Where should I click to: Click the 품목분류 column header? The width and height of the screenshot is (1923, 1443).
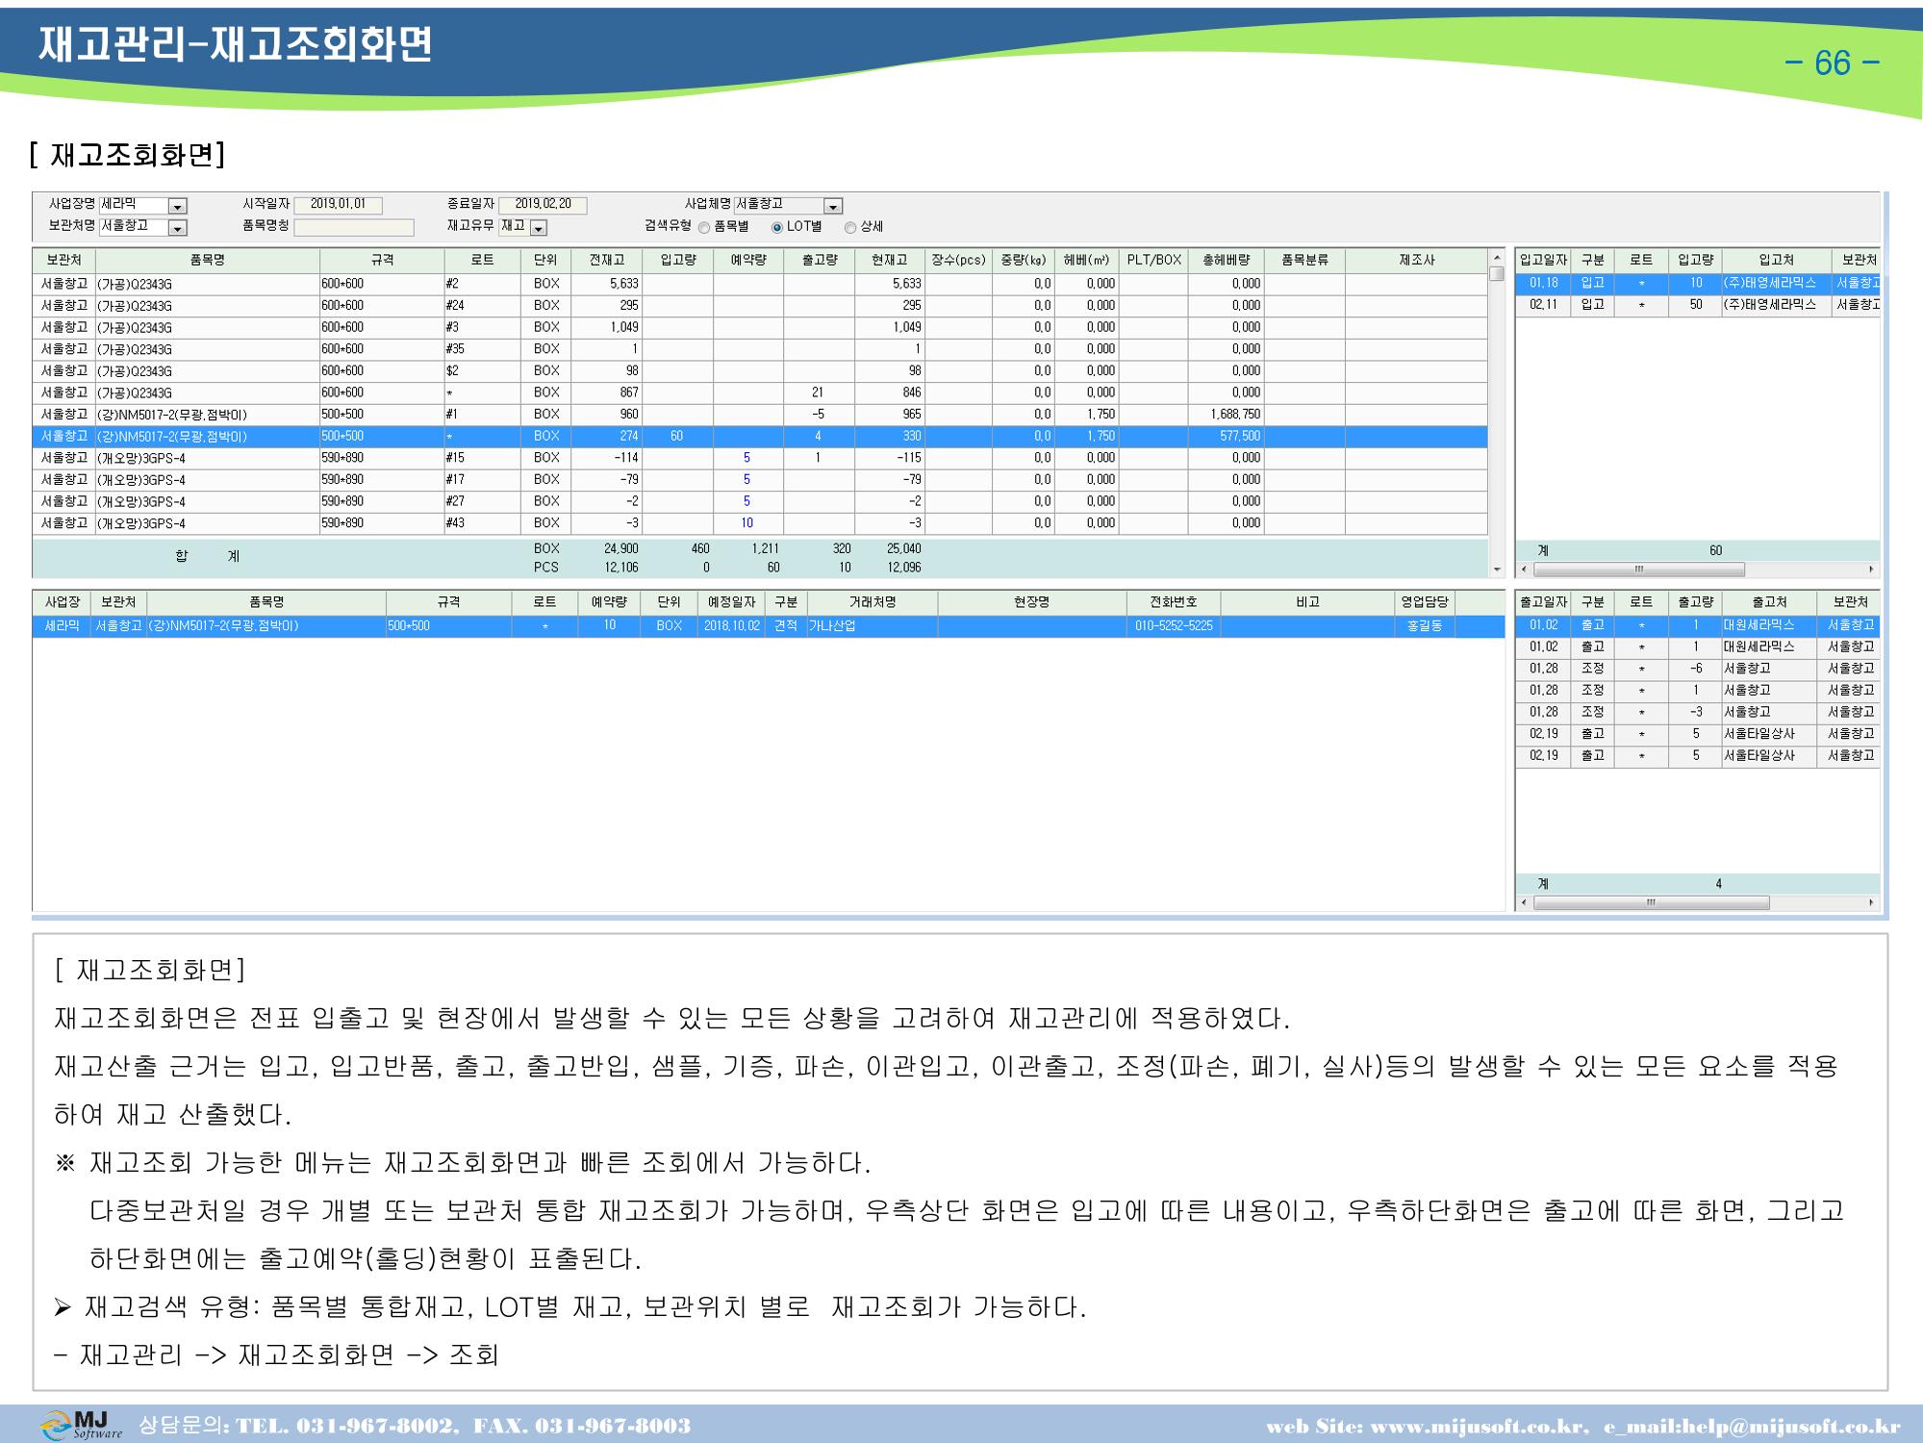[x=1304, y=260]
